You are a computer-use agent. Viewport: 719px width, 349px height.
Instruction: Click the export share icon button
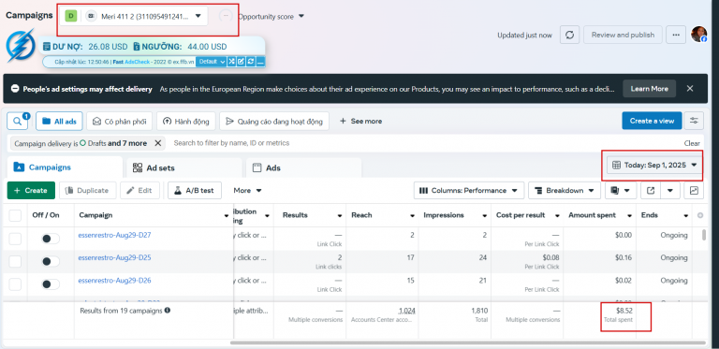(651, 191)
